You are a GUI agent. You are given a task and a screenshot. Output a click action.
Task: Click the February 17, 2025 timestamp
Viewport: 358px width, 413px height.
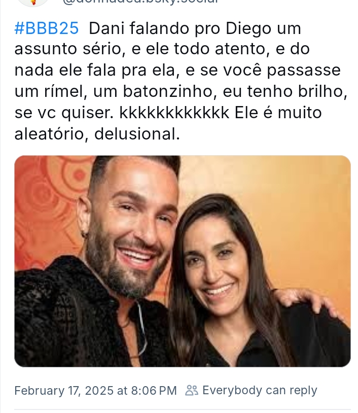point(64,390)
